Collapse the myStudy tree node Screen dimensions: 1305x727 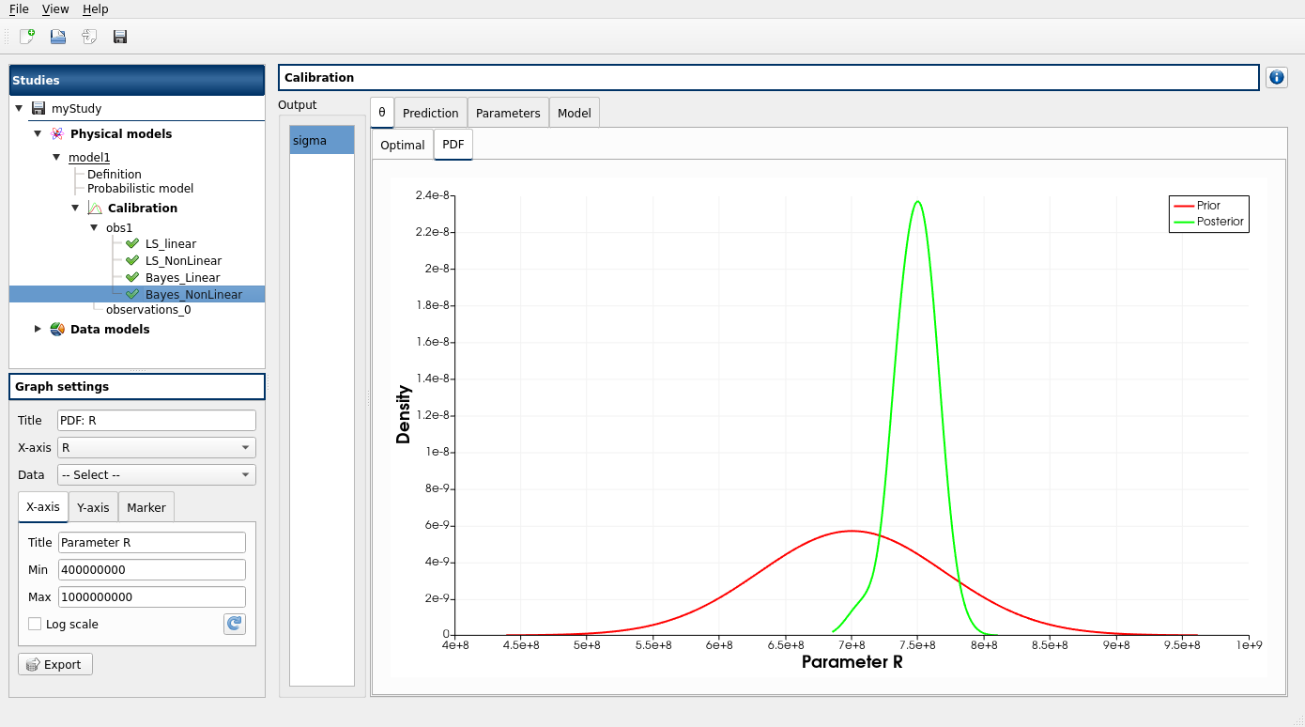[19, 108]
